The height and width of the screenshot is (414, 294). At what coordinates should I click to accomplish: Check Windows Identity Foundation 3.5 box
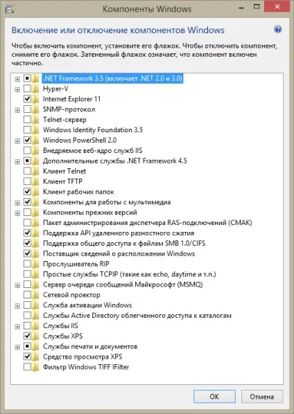(27, 129)
